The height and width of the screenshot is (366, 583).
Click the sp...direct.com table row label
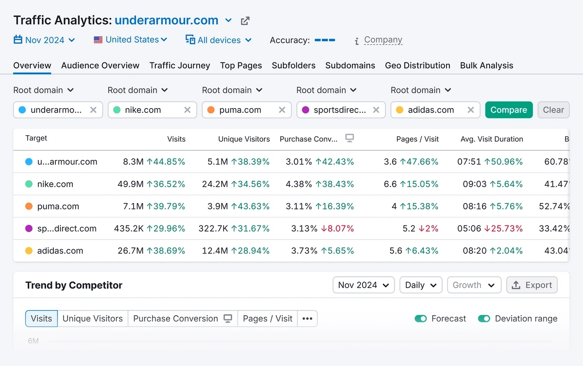67,229
